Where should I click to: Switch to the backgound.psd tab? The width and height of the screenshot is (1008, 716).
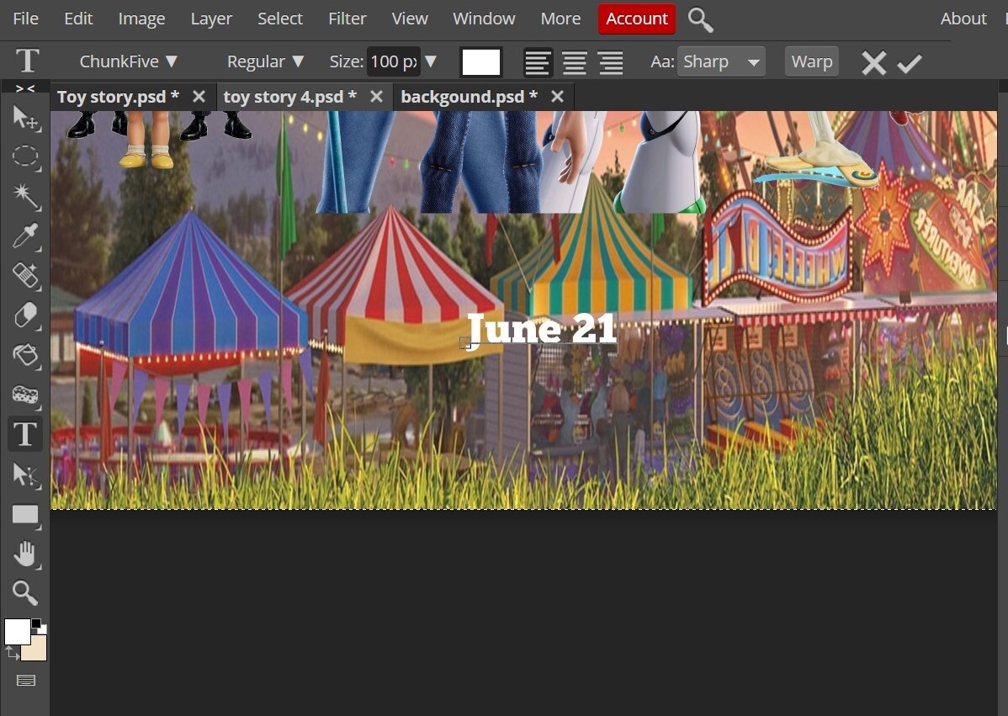point(470,97)
